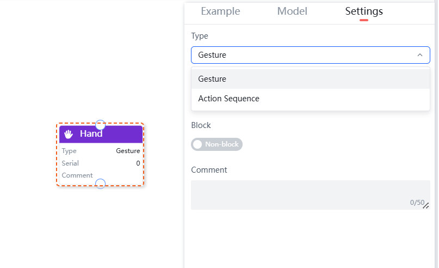This screenshot has width=439, height=268.
Task: Click the bottom connection port of Hand node
Action: pyautogui.click(x=100, y=184)
